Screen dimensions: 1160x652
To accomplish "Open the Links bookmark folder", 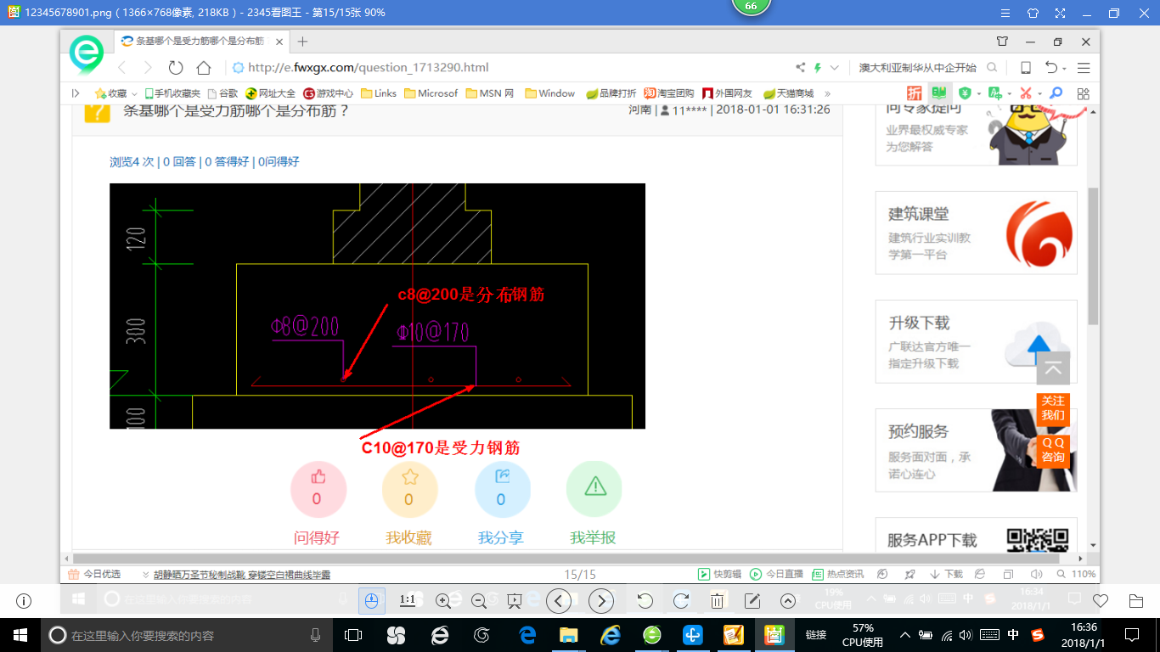I will (379, 93).
